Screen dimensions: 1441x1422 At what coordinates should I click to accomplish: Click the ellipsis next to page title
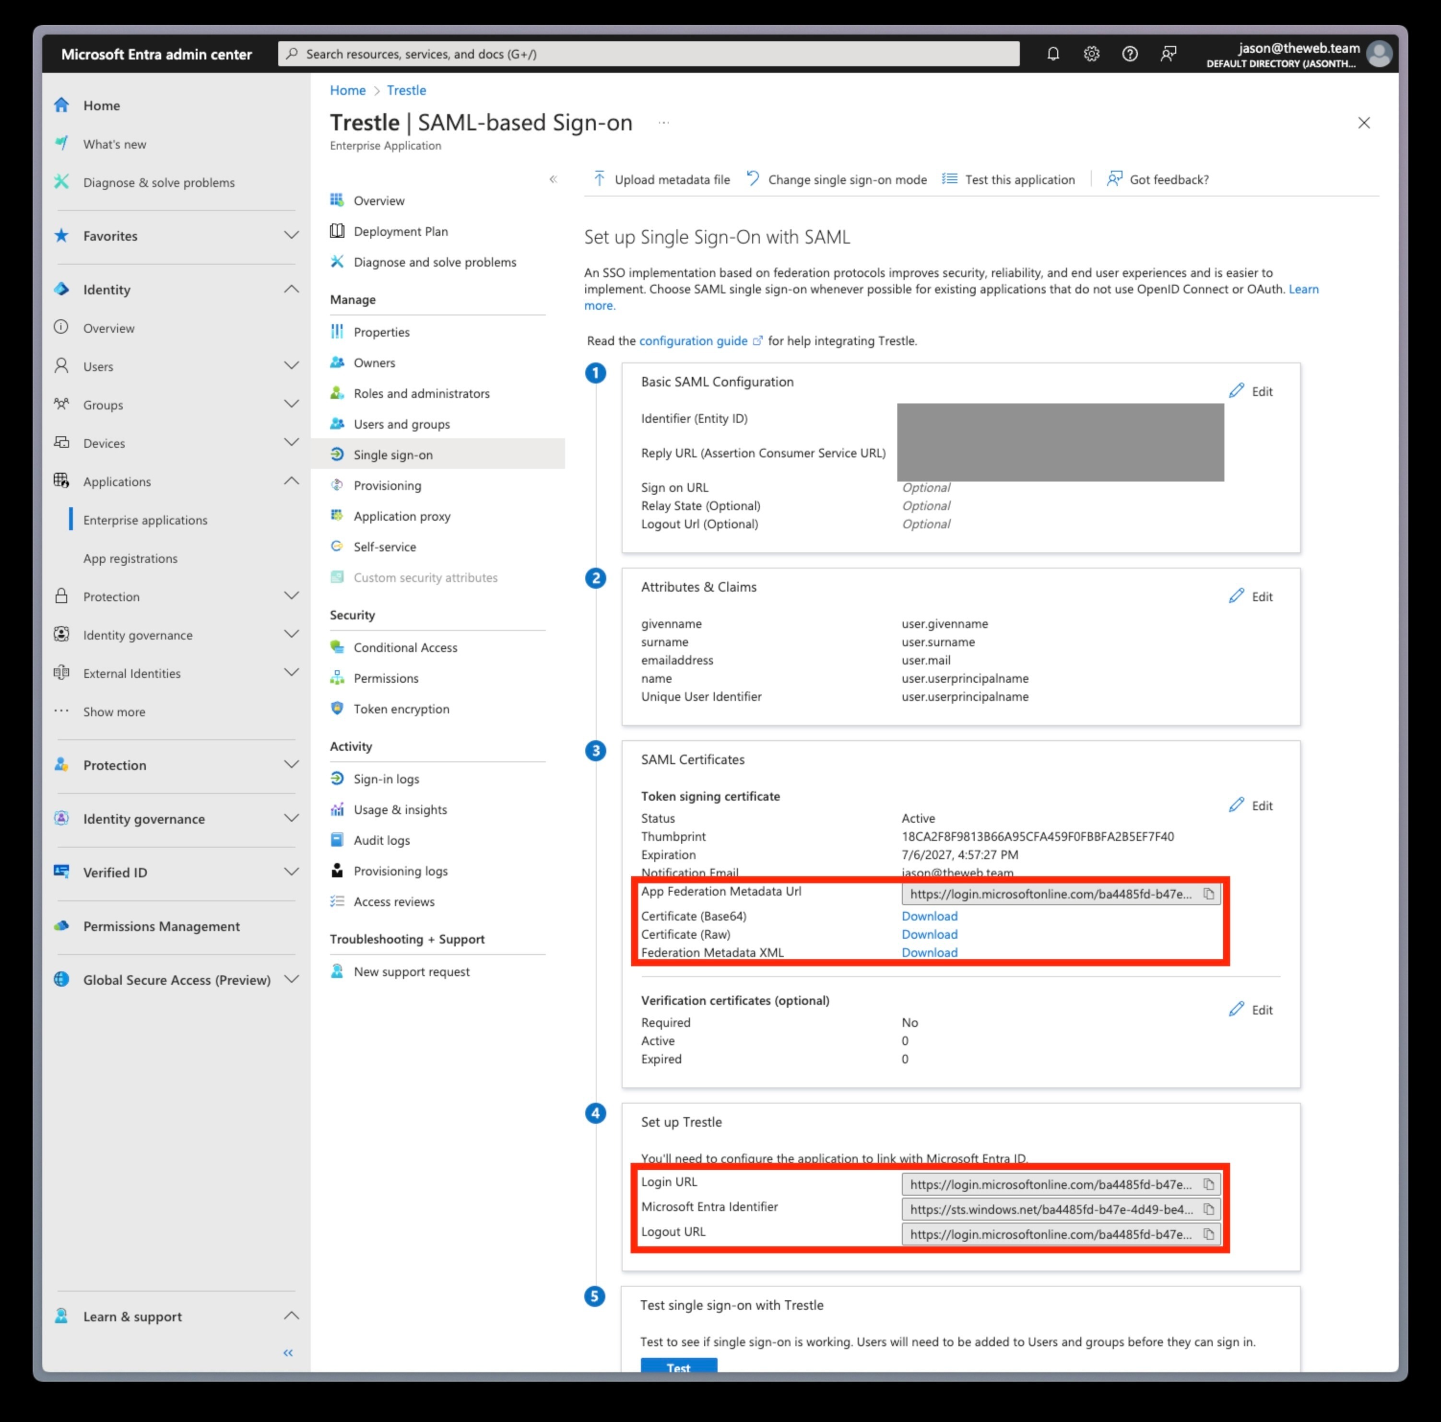(664, 123)
